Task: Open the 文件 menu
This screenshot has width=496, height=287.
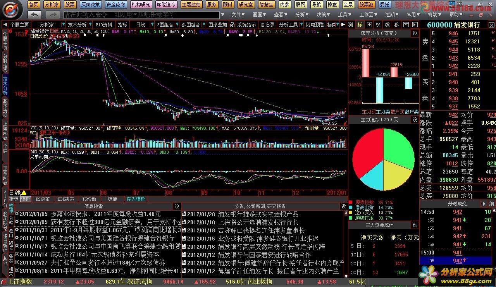Action: 238,14
